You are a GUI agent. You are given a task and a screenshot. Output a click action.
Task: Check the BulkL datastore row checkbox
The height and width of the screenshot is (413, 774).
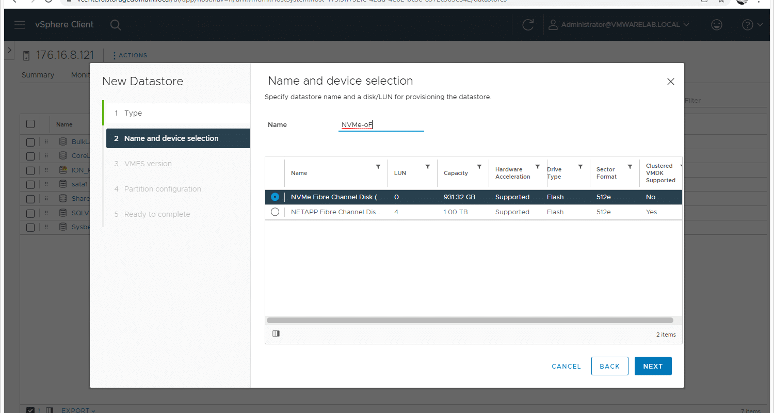[x=30, y=142]
